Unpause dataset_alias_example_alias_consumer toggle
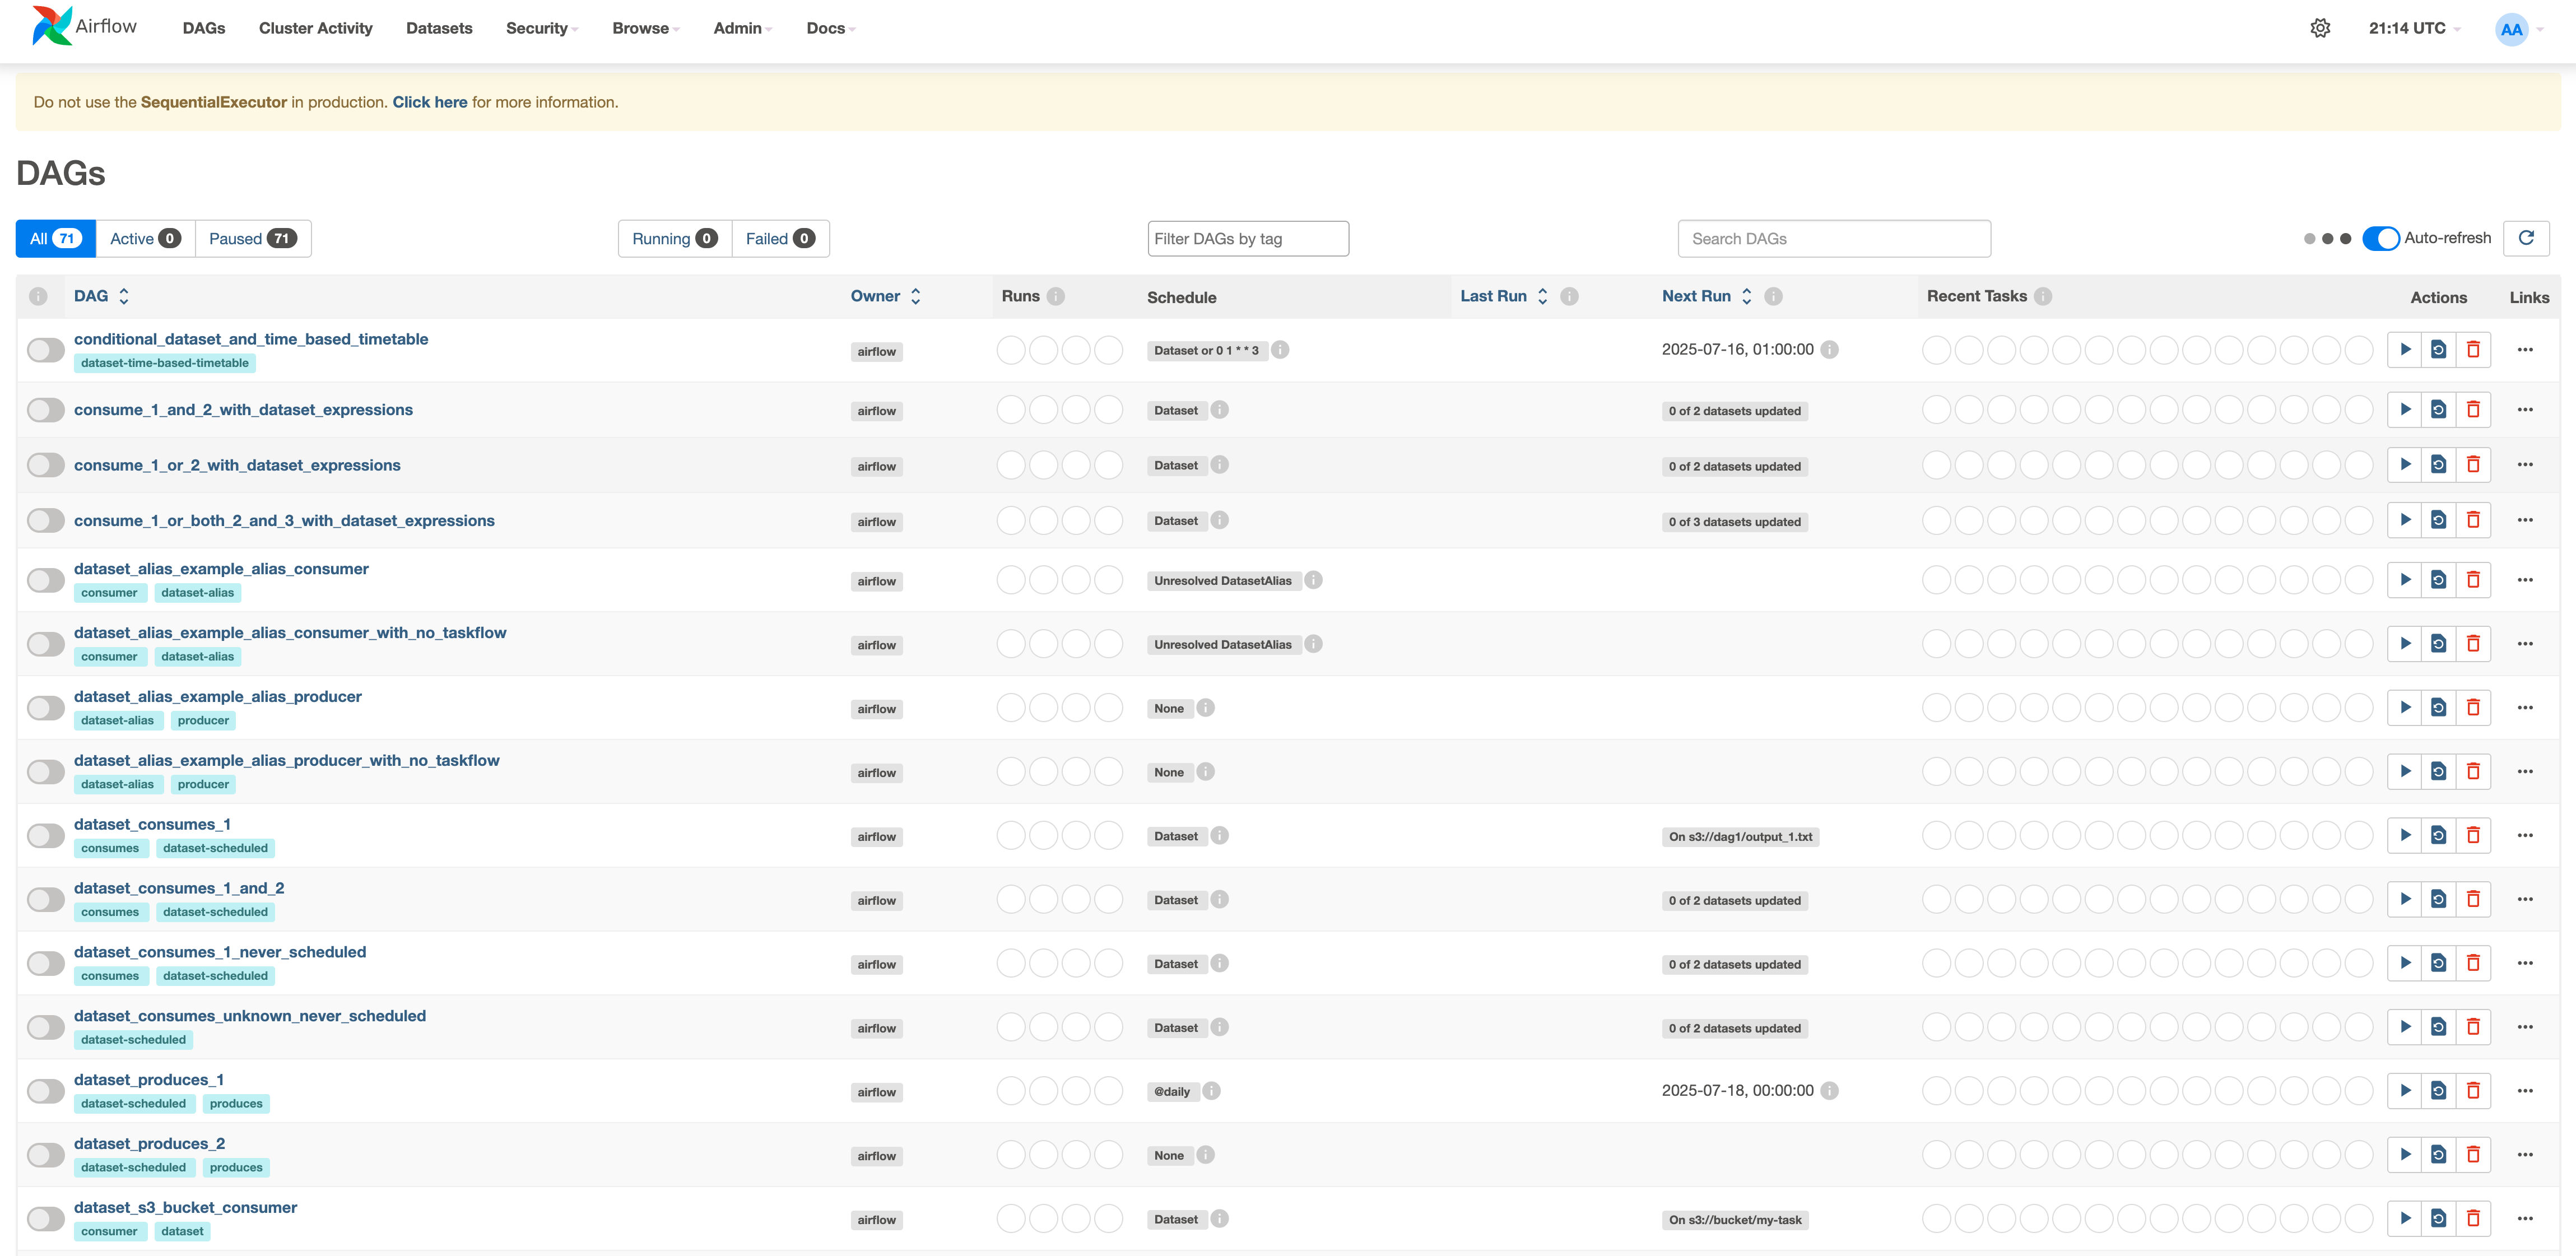This screenshot has width=2576, height=1256. pos(46,580)
